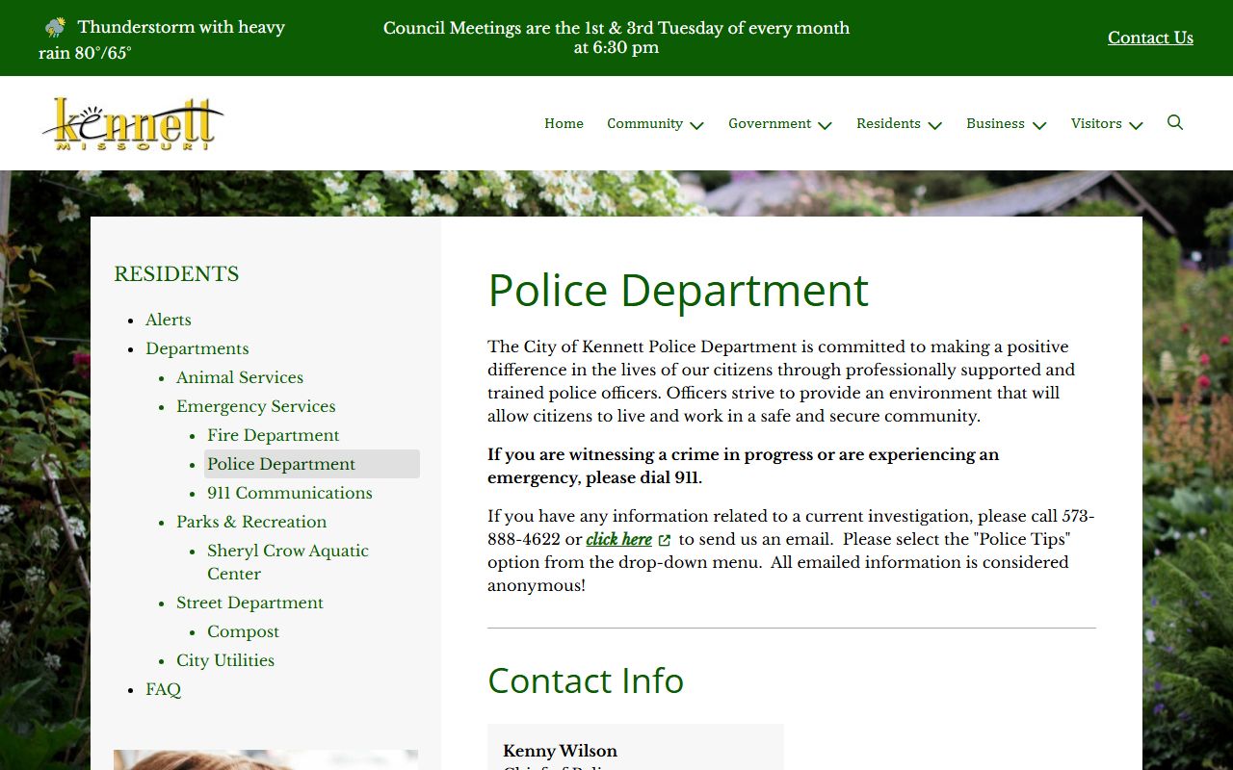
Task: Open the Government menu item
Action: [x=770, y=123]
